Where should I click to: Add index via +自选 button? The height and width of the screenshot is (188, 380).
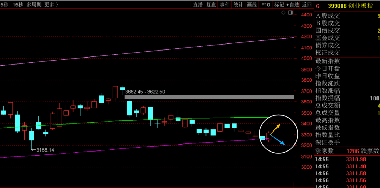tap(293, 5)
